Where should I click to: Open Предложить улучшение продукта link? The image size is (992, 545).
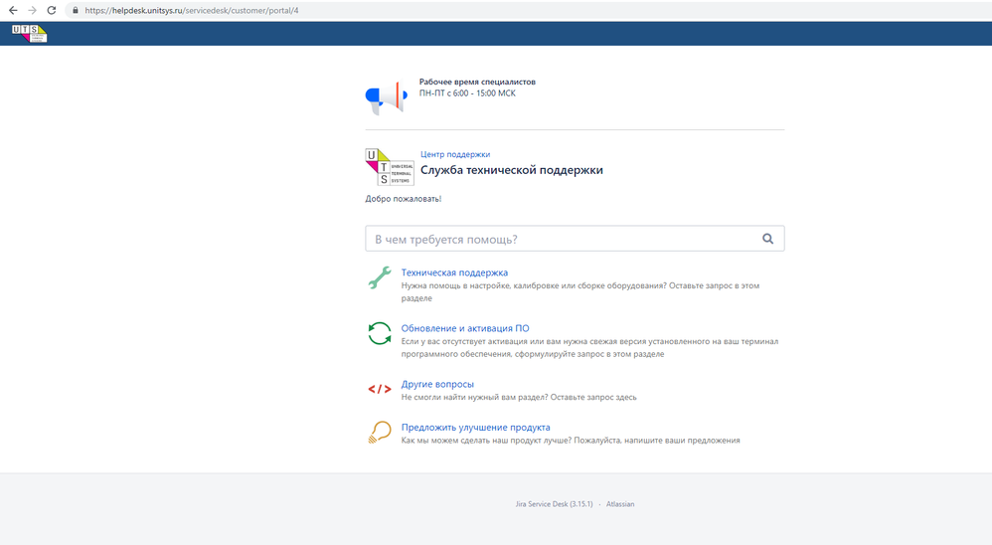pyautogui.click(x=476, y=428)
